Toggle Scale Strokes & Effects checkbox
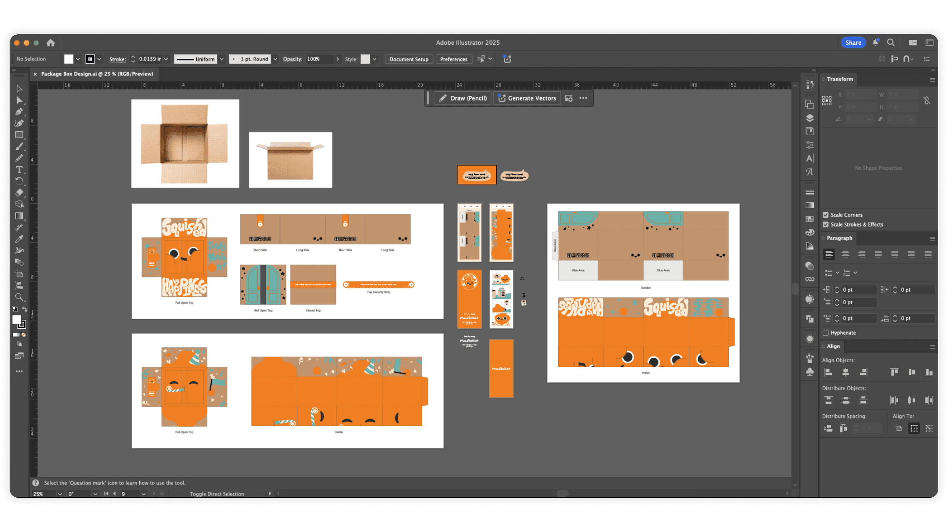 click(825, 224)
